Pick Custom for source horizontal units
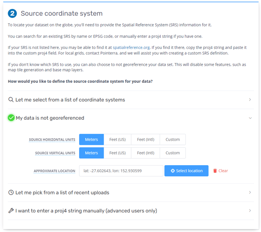Viewport: 261px width, 232px height. tap(173, 140)
